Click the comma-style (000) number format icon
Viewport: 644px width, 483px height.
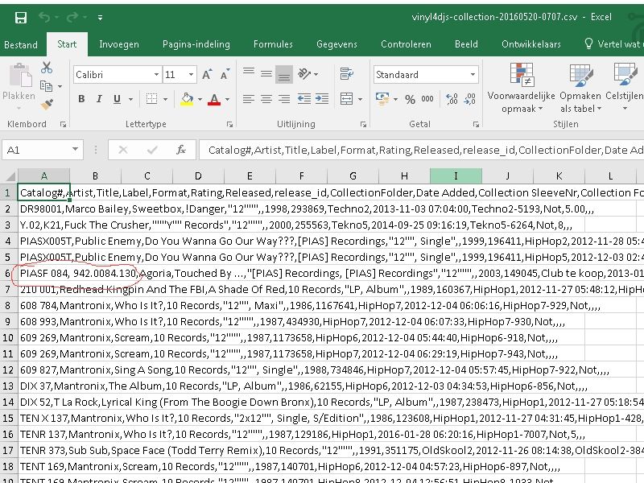(x=427, y=99)
